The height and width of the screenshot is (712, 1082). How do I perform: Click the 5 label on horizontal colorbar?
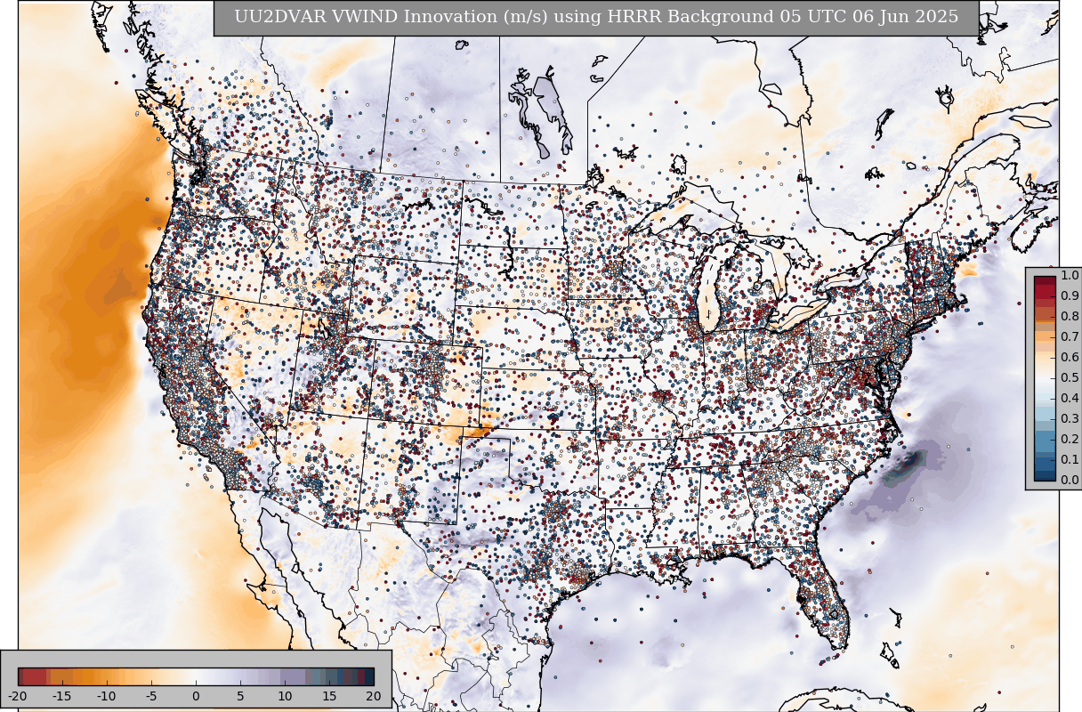(240, 695)
